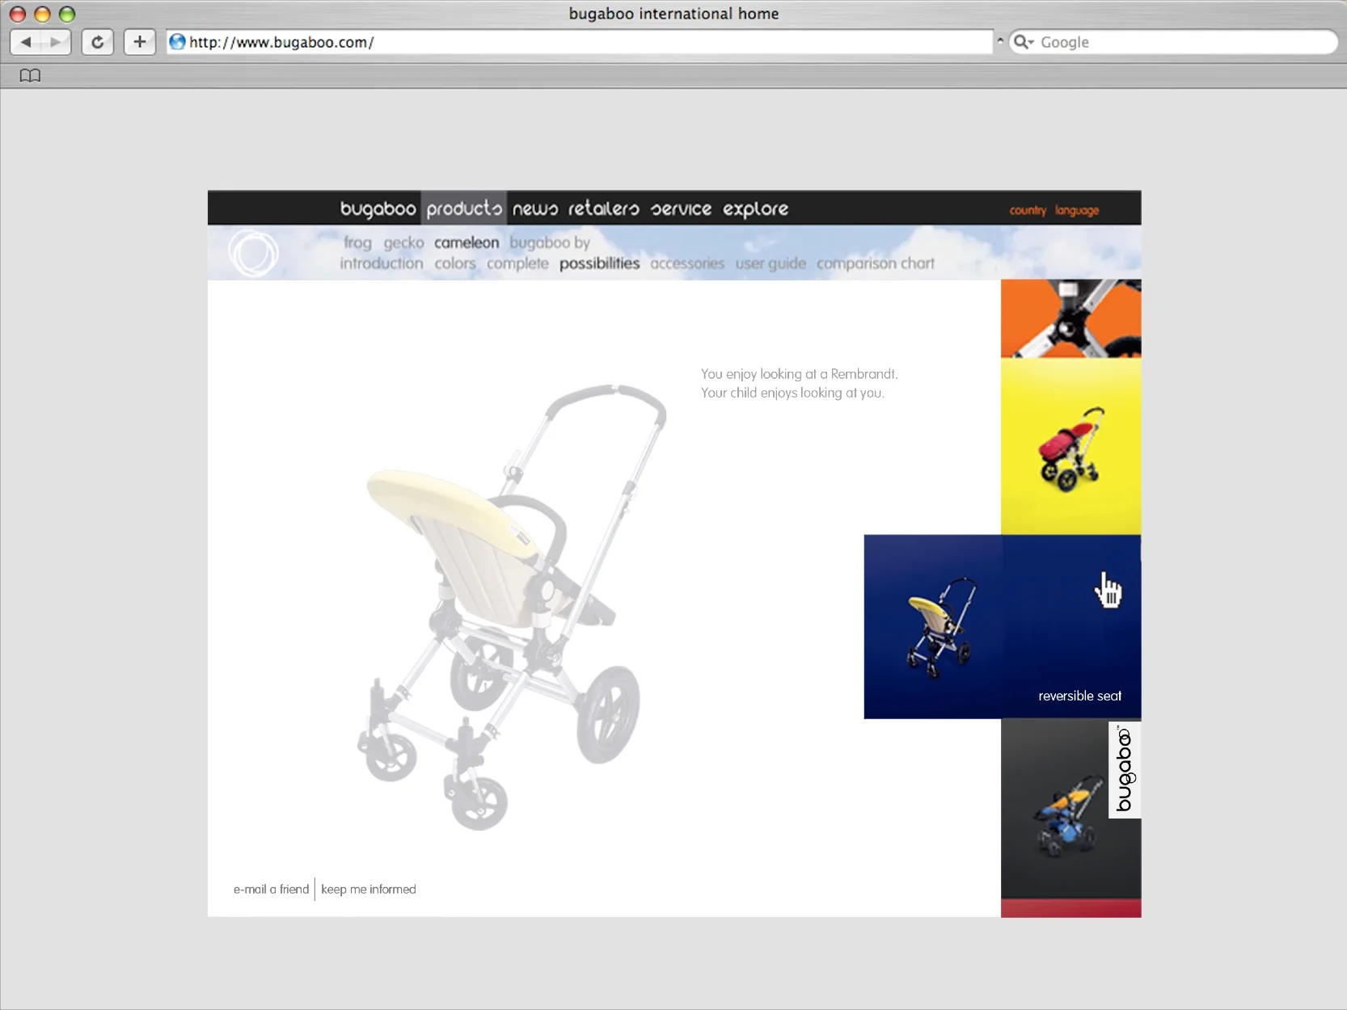Go to the complete section
The width and height of the screenshot is (1347, 1010).
tap(517, 263)
